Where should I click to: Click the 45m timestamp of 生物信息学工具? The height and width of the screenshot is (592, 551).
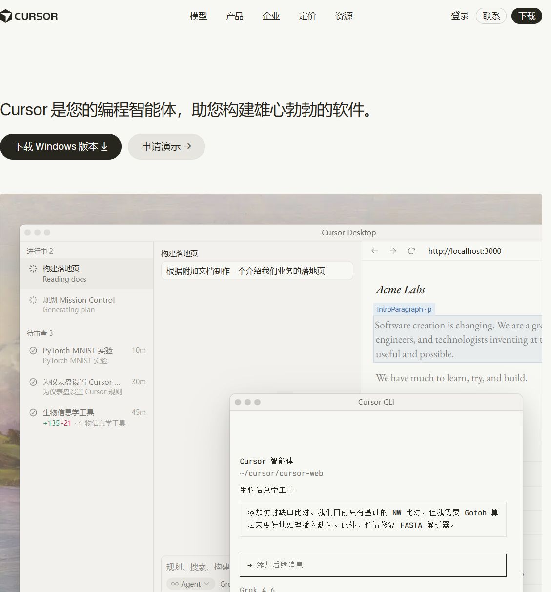(x=139, y=412)
